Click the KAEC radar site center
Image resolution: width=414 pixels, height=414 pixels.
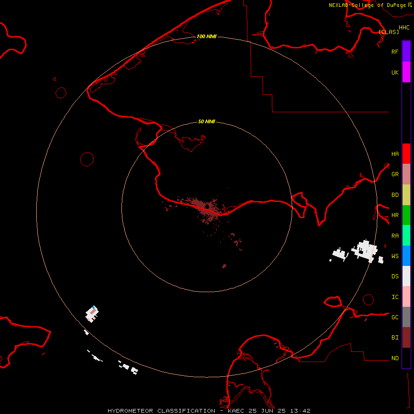pyautogui.click(x=207, y=207)
